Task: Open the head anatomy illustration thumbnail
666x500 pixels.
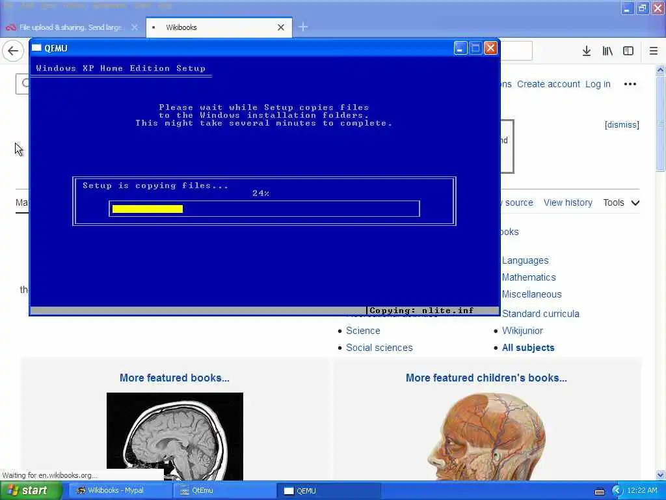Action: (486, 436)
